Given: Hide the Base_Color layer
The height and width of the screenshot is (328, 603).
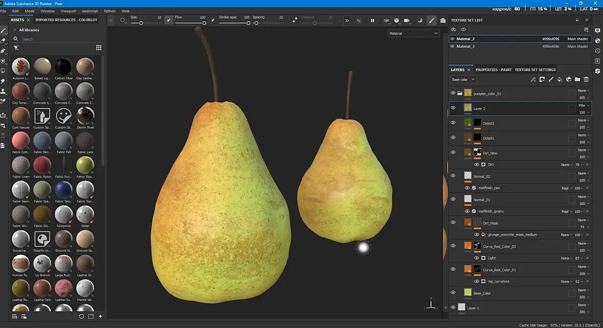Looking at the screenshot, I should coord(453,293).
